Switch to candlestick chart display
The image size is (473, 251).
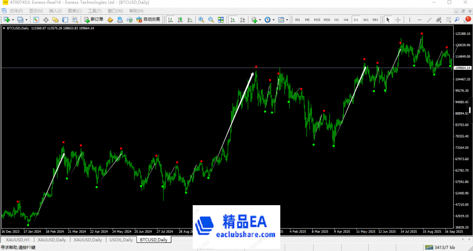[180, 20]
